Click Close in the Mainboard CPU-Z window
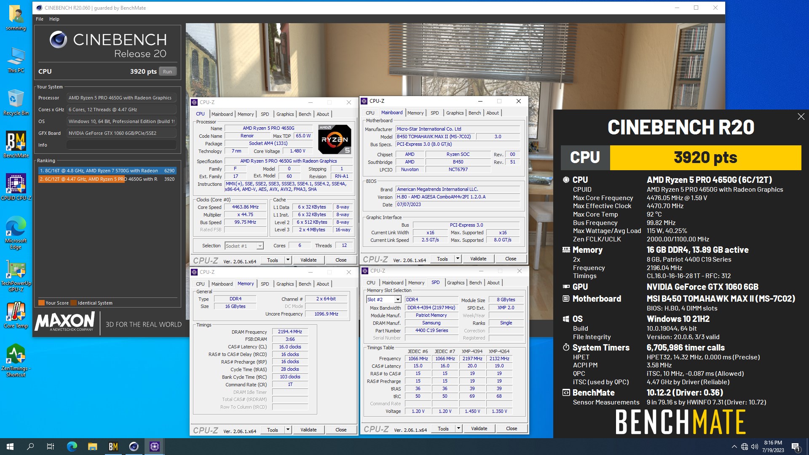The width and height of the screenshot is (809, 455). [511, 259]
